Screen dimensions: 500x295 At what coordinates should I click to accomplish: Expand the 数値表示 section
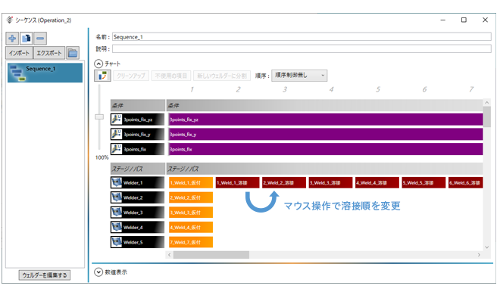click(x=98, y=272)
